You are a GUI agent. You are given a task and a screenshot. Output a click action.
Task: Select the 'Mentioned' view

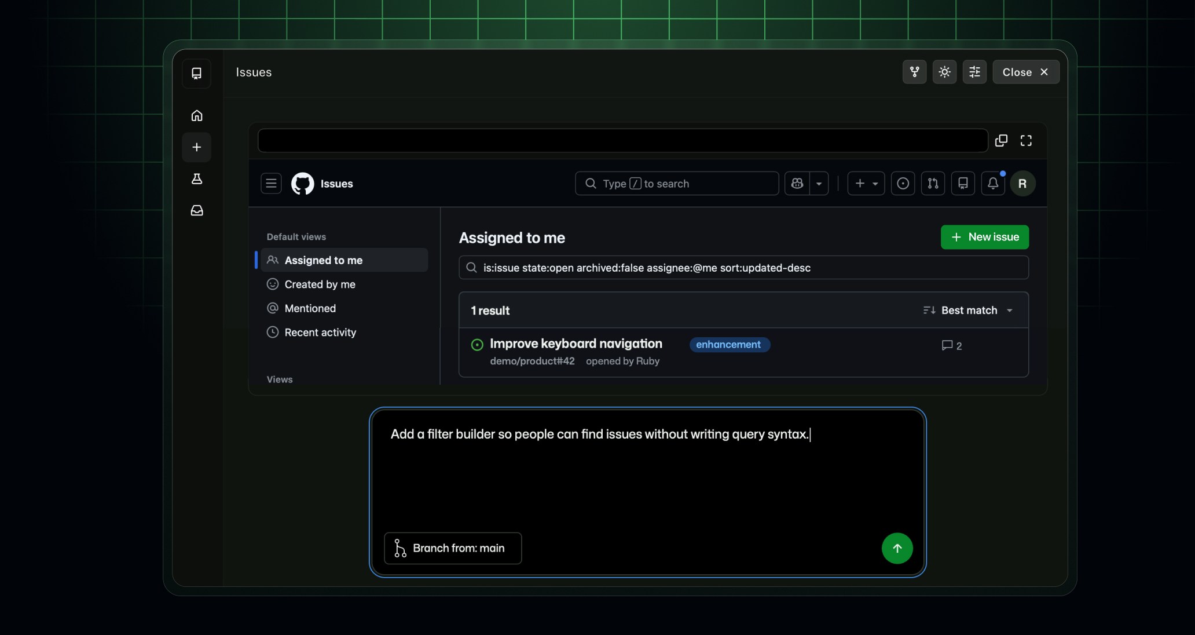coord(344,308)
